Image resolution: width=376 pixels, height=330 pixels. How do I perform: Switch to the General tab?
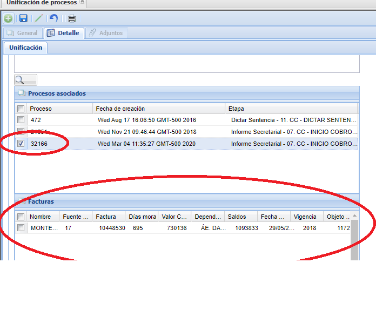tap(22, 33)
